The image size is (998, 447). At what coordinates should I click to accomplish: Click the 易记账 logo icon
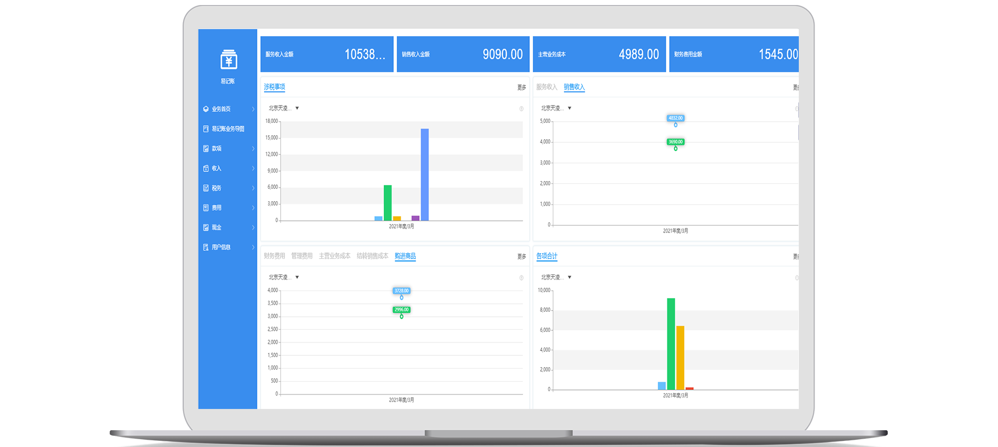click(228, 60)
